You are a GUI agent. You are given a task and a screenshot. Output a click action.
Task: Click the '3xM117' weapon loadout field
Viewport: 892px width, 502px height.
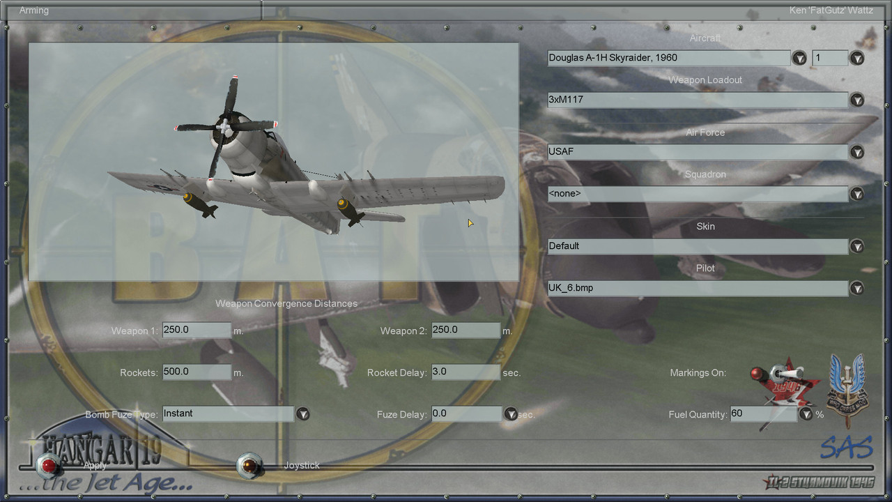click(x=698, y=100)
